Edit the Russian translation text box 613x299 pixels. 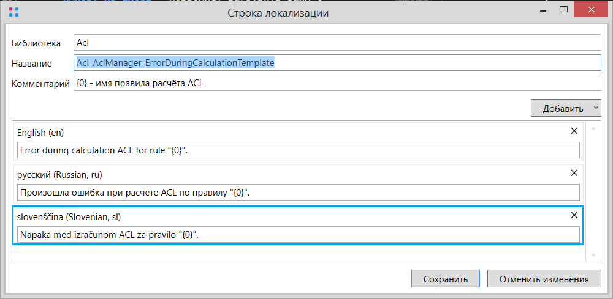(299, 192)
